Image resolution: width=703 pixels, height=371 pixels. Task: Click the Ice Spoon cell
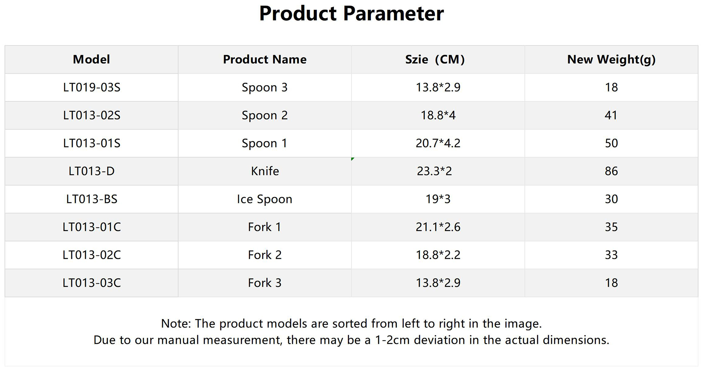click(265, 199)
